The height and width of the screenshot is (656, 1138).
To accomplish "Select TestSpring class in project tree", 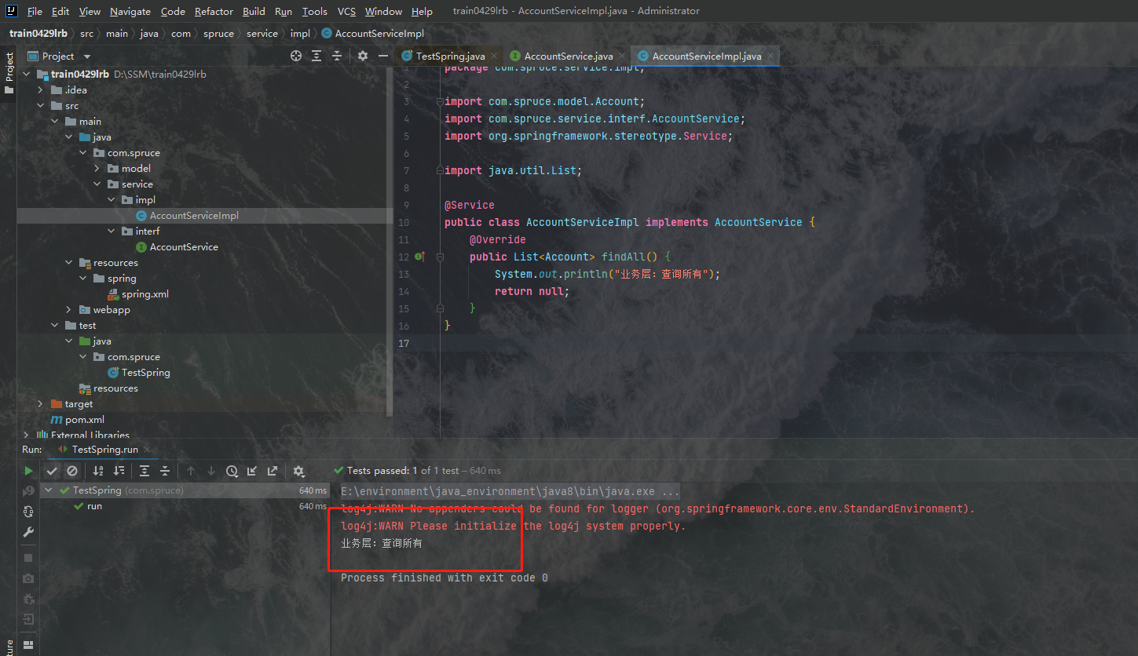I will point(145,373).
